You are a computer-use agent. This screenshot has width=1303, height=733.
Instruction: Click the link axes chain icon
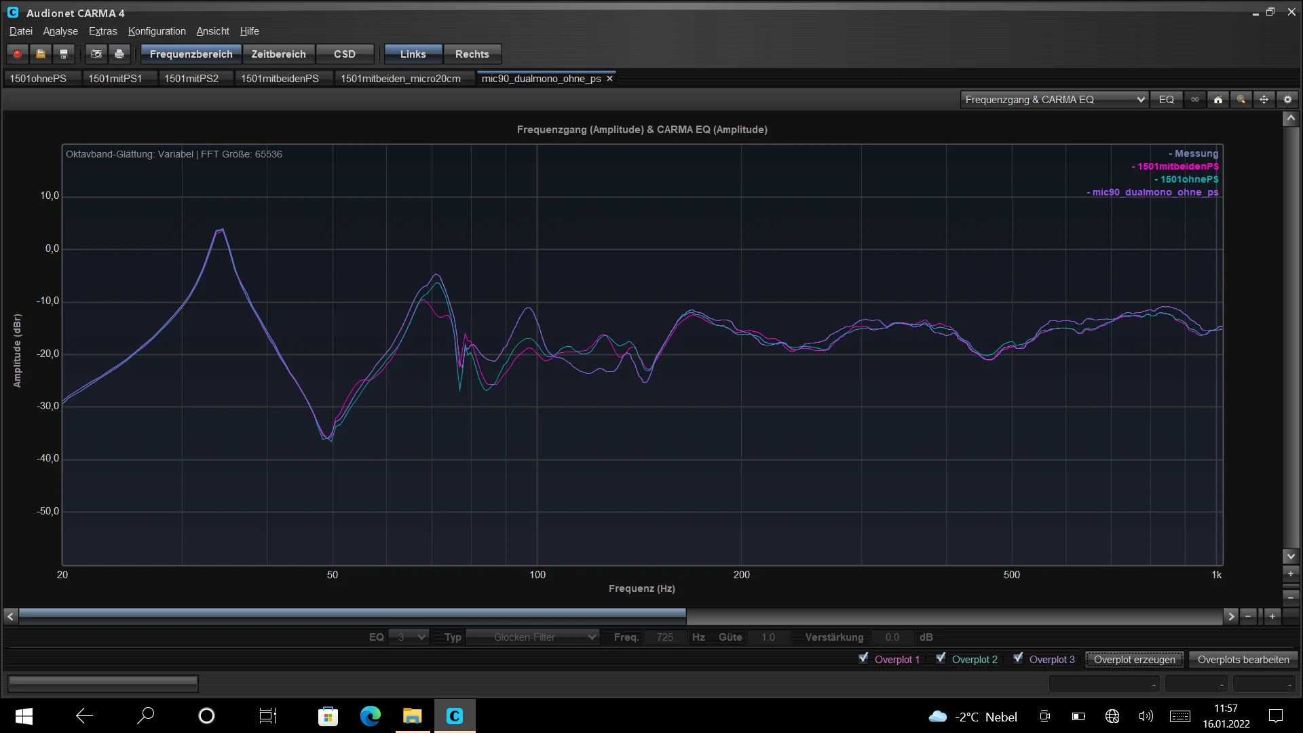[1195, 100]
